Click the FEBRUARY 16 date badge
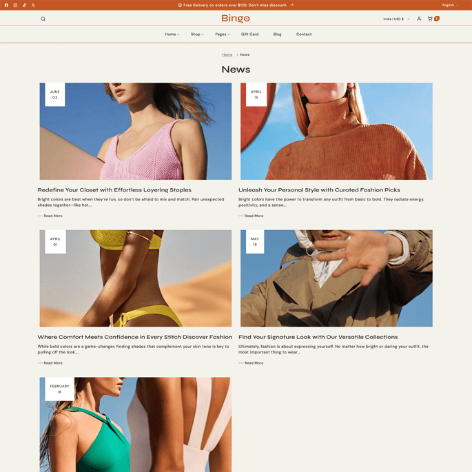The height and width of the screenshot is (472, 472). [59, 389]
